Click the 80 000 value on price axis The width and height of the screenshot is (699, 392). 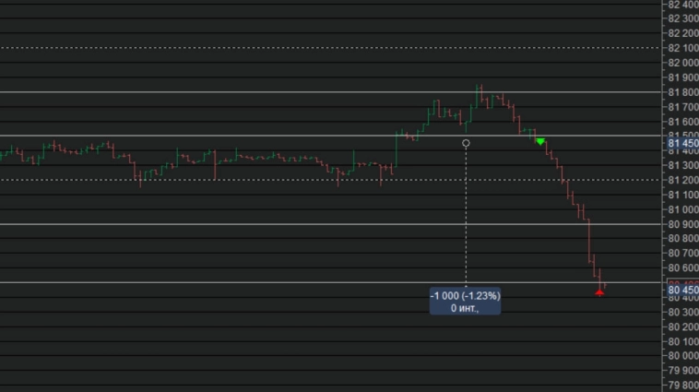click(x=683, y=356)
